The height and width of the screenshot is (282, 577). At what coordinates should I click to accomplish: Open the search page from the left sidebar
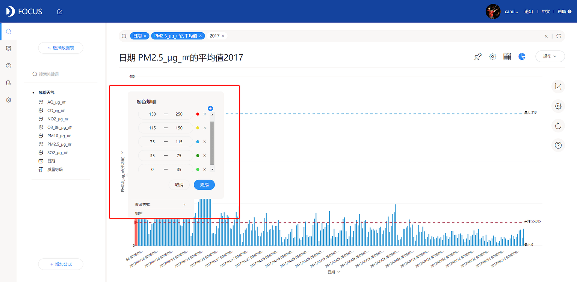[x=8, y=31]
